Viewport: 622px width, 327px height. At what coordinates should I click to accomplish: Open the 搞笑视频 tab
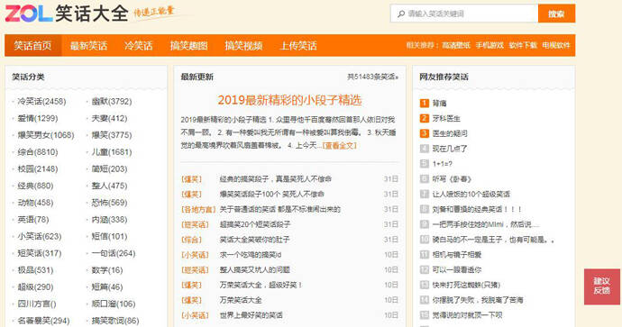click(243, 46)
